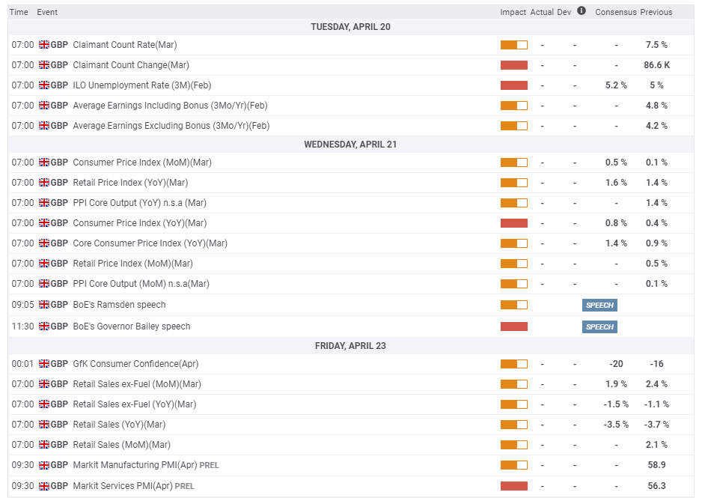Expand PPI Core Output (YoY) n.s.a row
Viewport: 705px width, 498px height.
point(139,203)
